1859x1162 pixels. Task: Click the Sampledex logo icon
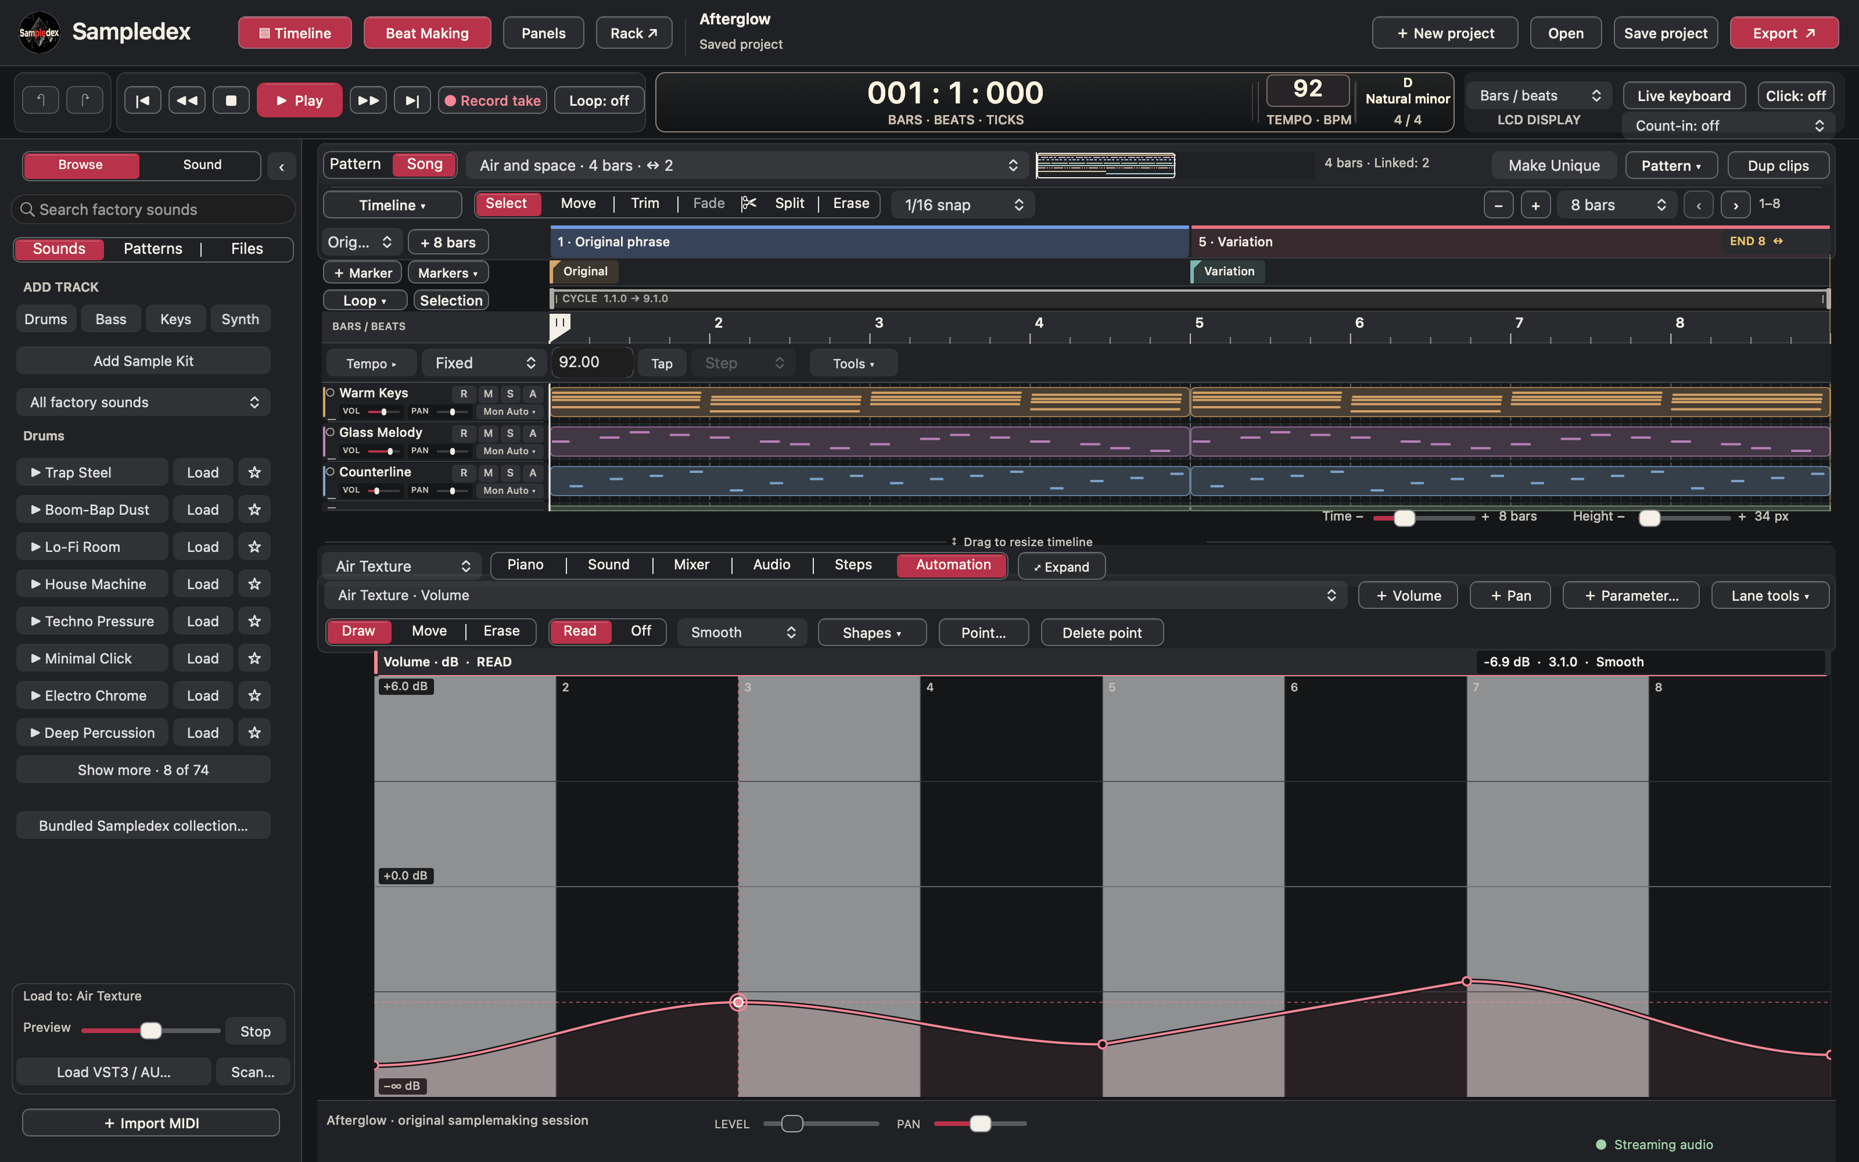39,33
